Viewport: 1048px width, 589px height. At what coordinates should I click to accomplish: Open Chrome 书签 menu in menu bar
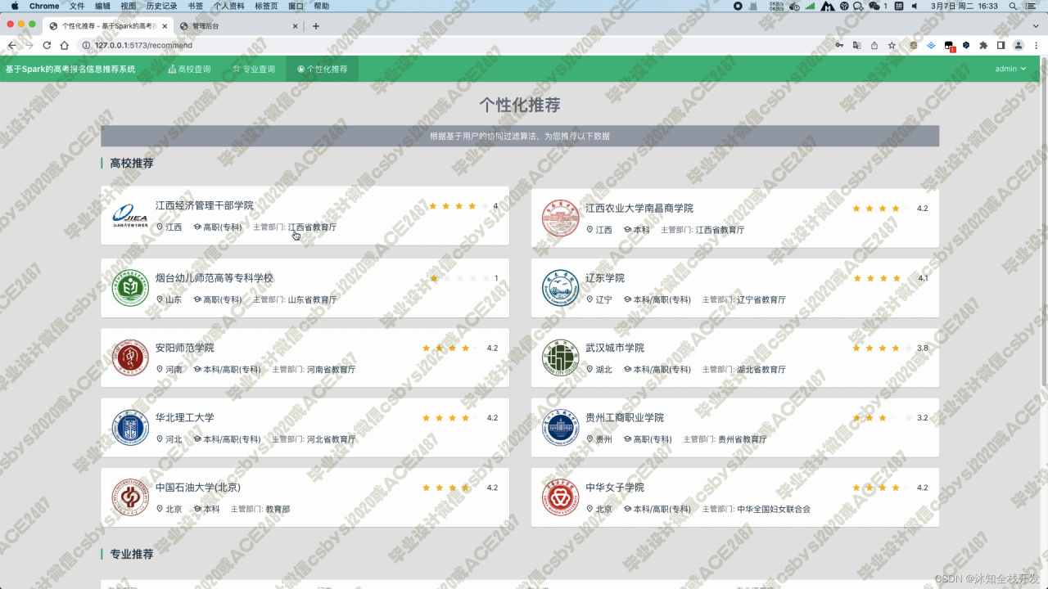click(195, 6)
